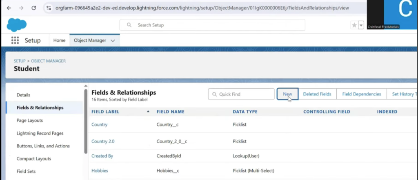Open the Country 2.0 field link

[103, 141]
